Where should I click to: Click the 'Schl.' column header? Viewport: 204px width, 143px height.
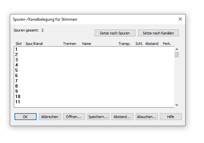point(139,44)
